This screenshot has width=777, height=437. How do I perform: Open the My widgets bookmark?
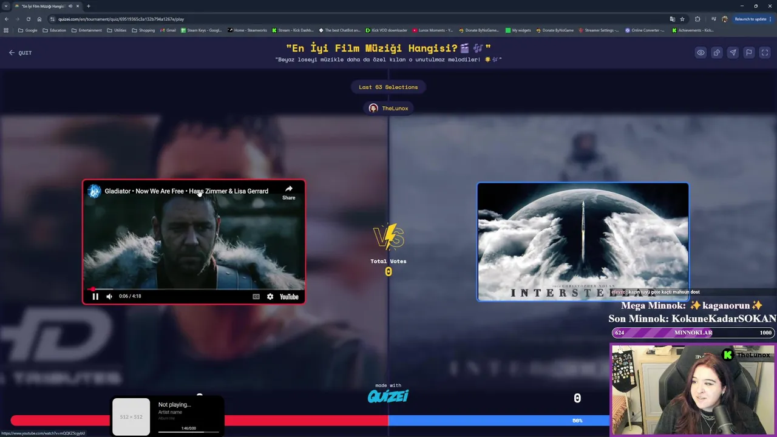(x=518, y=30)
